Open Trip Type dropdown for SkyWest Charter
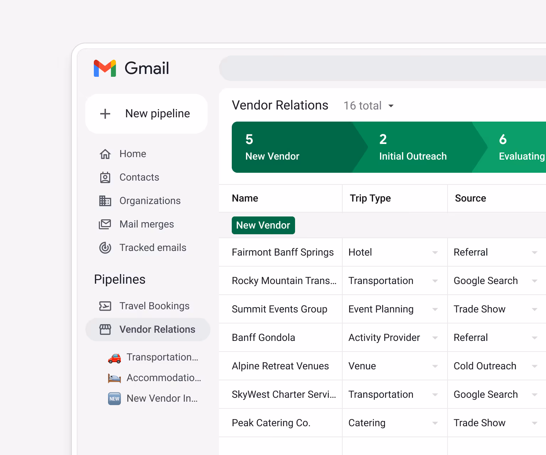The width and height of the screenshot is (546, 455). (435, 395)
